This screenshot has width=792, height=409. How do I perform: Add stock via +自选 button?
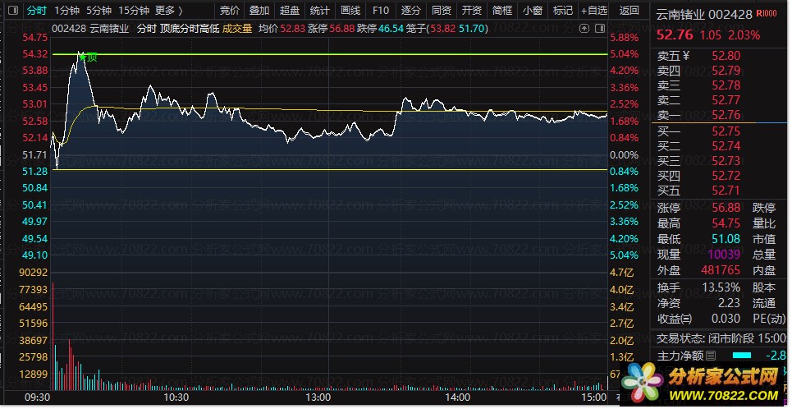click(x=593, y=11)
